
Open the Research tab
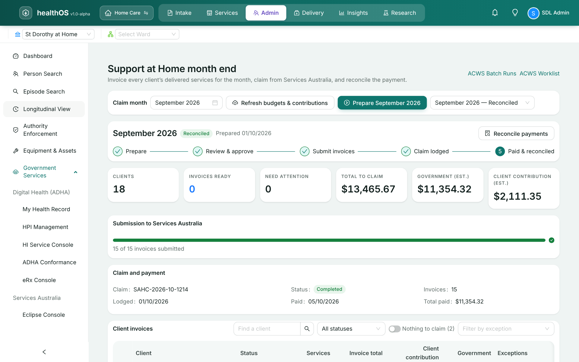point(400,13)
